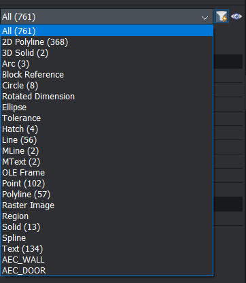
Task: Pick Point (102) entry
Action: pos(107,184)
